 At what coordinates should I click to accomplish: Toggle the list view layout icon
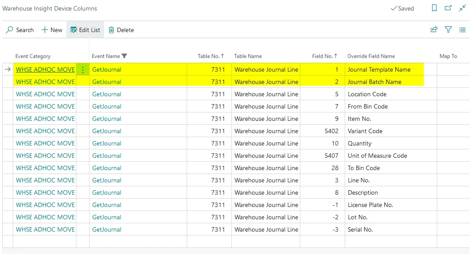pyautogui.click(x=462, y=30)
